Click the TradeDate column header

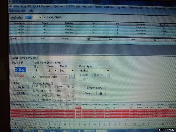[x=69, y=23]
